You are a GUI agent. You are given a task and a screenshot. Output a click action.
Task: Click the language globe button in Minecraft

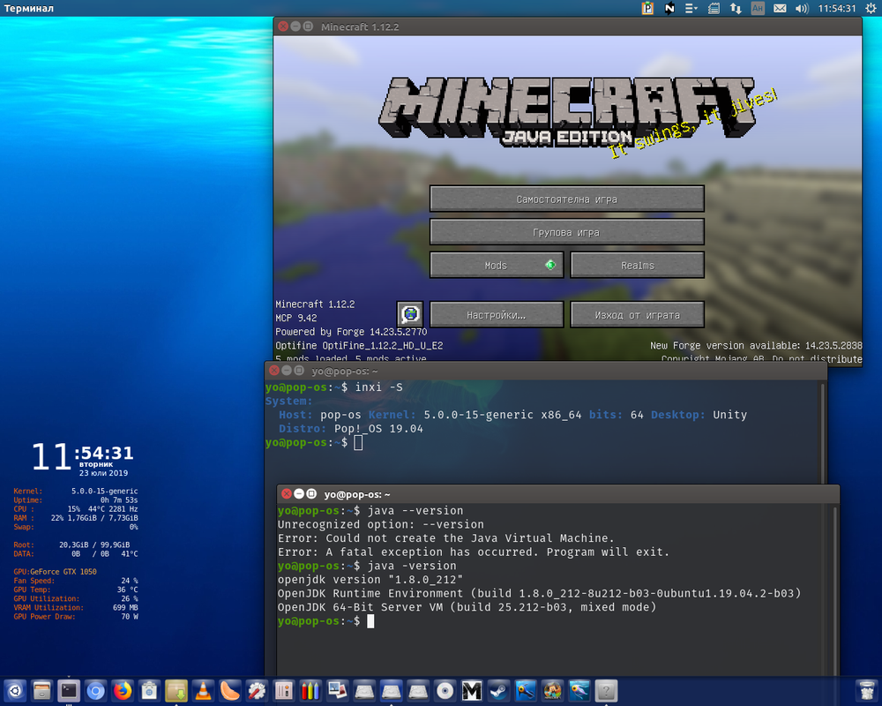coord(410,314)
